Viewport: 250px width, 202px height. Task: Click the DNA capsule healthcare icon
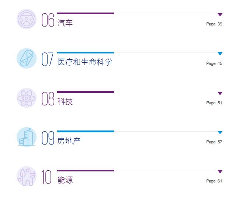click(27, 58)
